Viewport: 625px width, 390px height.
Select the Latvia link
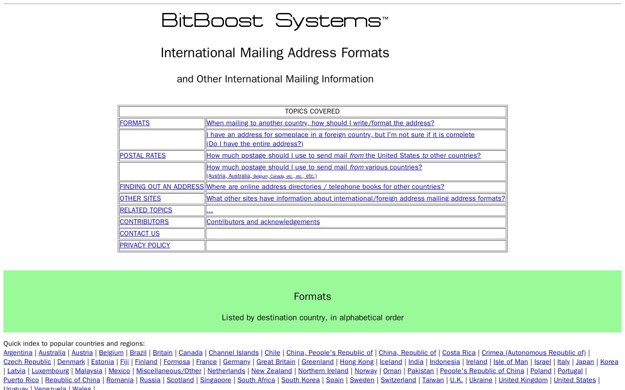tap(16, 371)
